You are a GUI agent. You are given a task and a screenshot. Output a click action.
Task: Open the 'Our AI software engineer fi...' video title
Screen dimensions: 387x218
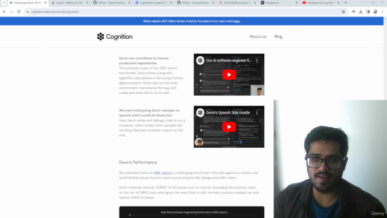pyautogui.click(x=229, y=61)
